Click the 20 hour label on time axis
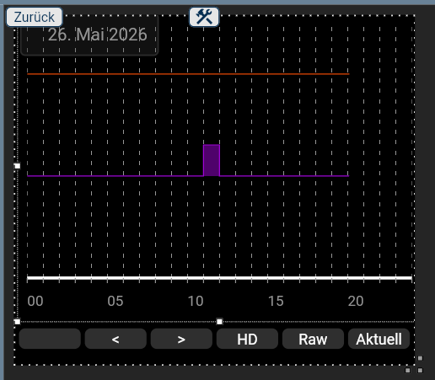Viewport: 435px width, 380px height. [x=356, y=301]
